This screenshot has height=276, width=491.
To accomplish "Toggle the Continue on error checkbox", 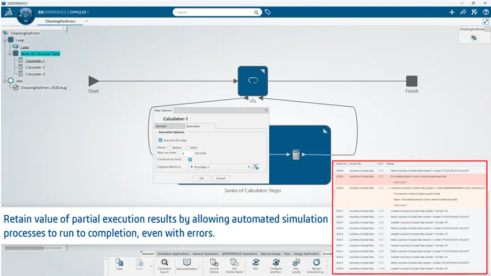I will 190,160.
